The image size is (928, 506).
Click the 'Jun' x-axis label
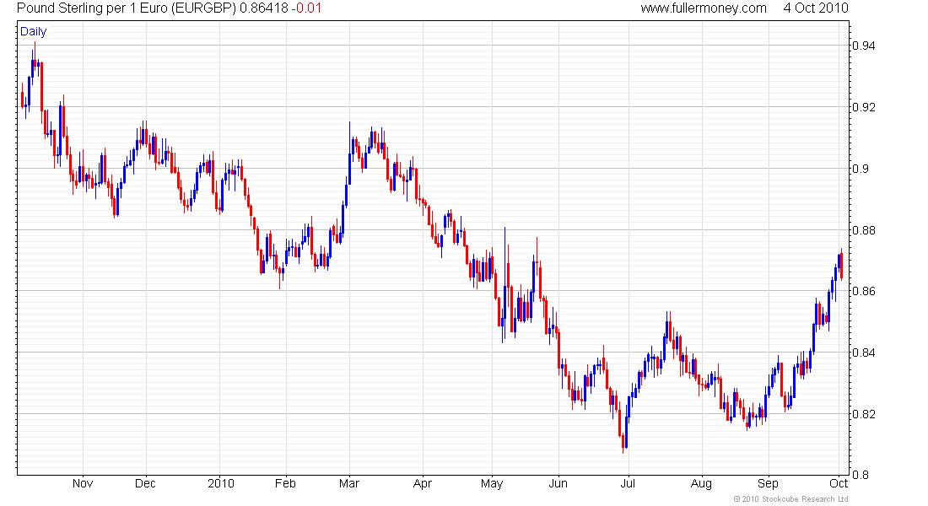tap(558, 483)
